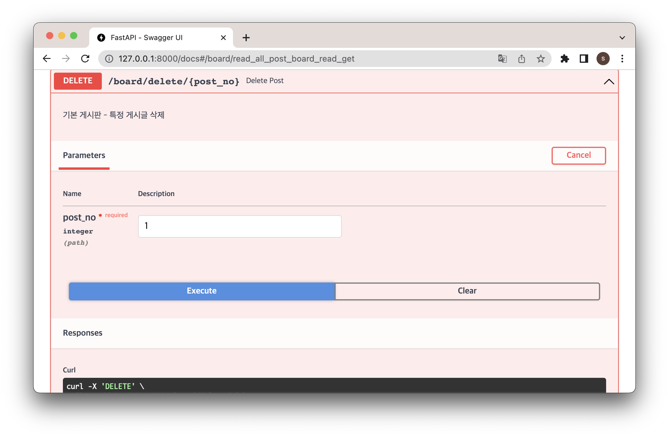Collapse the DELETE endpoint section chevron

click(609, 82)
